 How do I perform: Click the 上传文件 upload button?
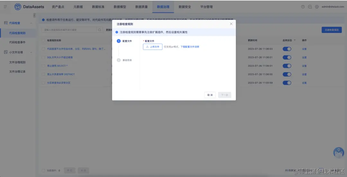(153, 47)
